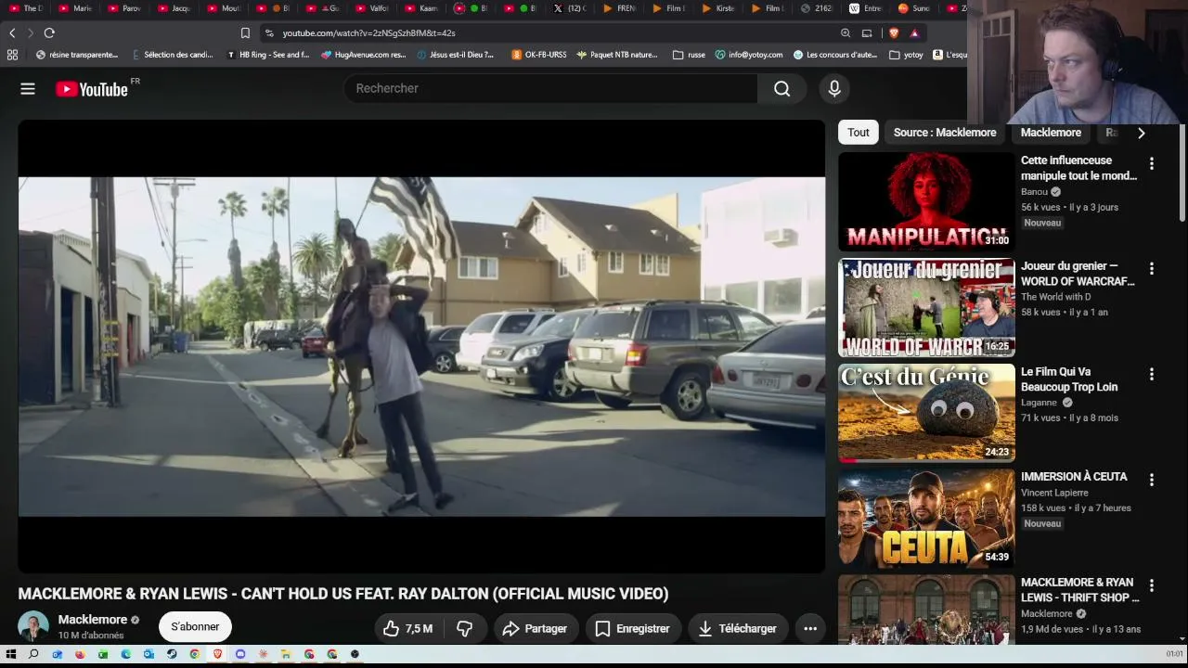Screen dimensions: 1188x668
Task: Click the music video player area
Action: tap(421, 346)
